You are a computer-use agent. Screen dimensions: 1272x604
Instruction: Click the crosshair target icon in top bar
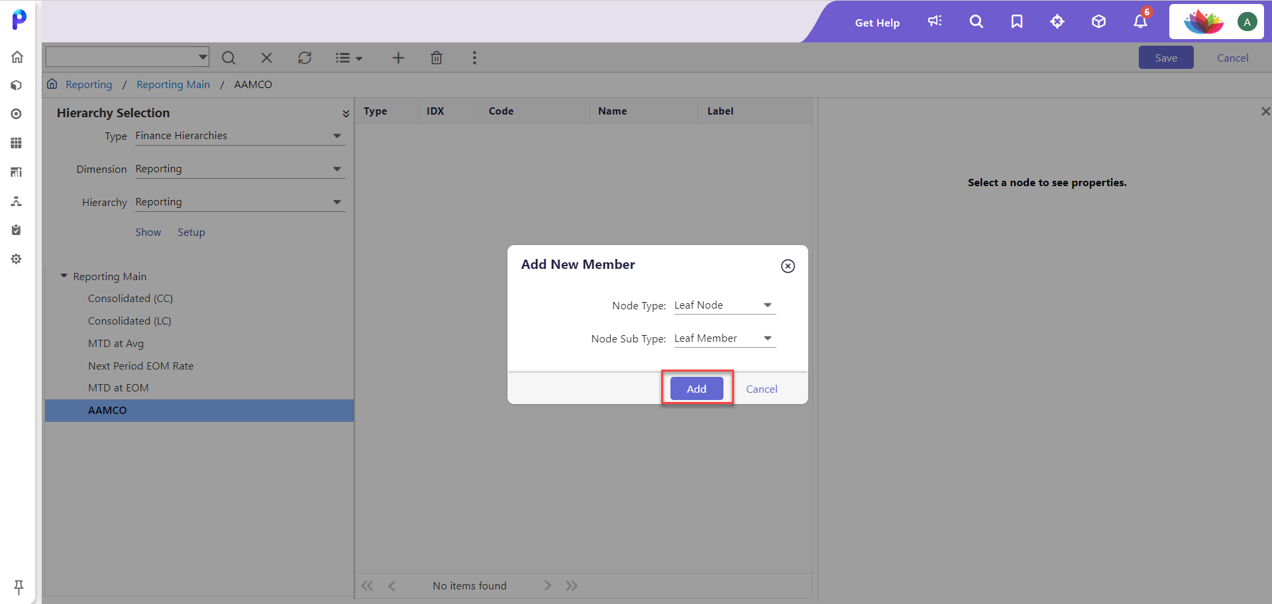point(1057,21)
